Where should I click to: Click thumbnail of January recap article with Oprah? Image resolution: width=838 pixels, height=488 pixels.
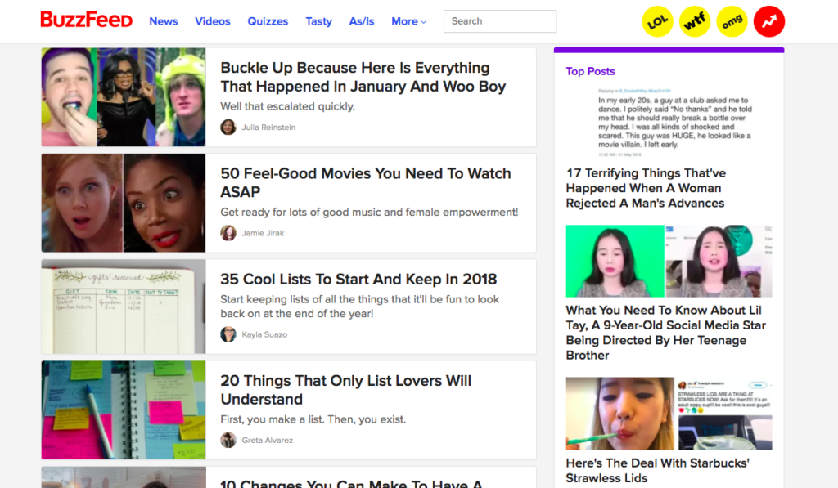[x=124, y=97]
